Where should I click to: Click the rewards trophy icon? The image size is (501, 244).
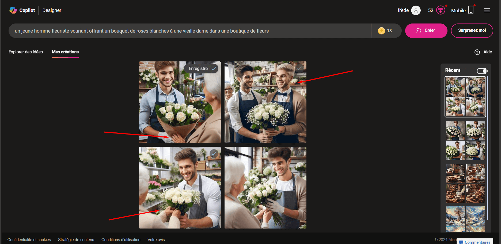coord(440,10)
